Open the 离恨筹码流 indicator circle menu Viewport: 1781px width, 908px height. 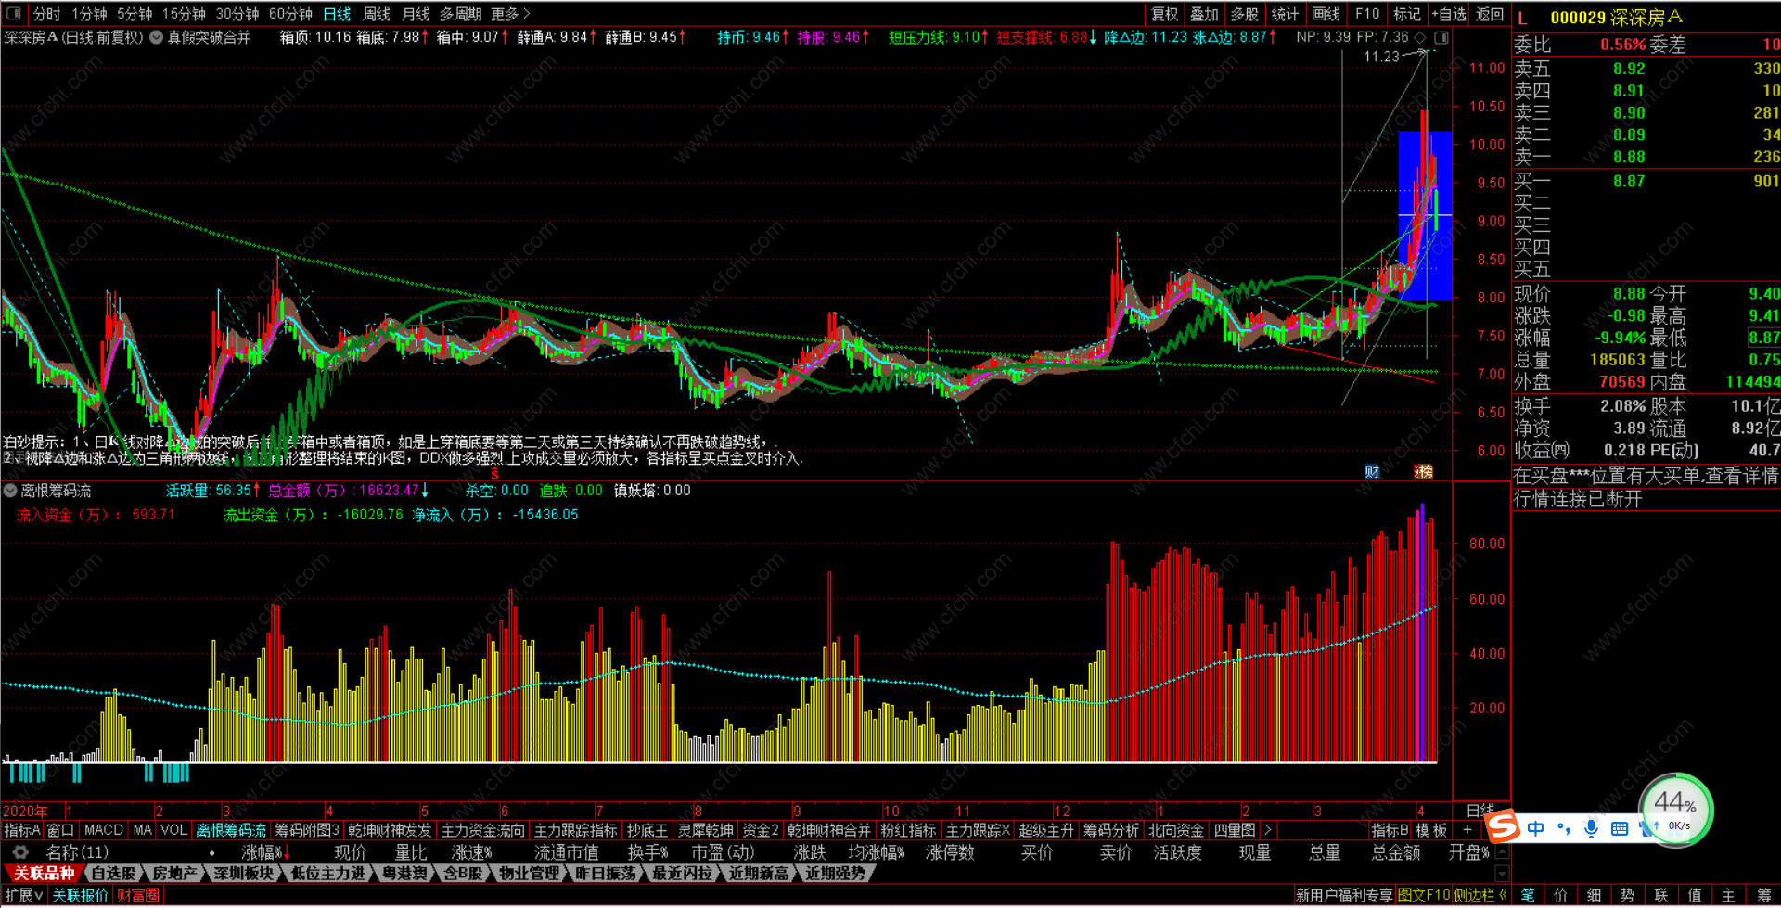point(10,491)
